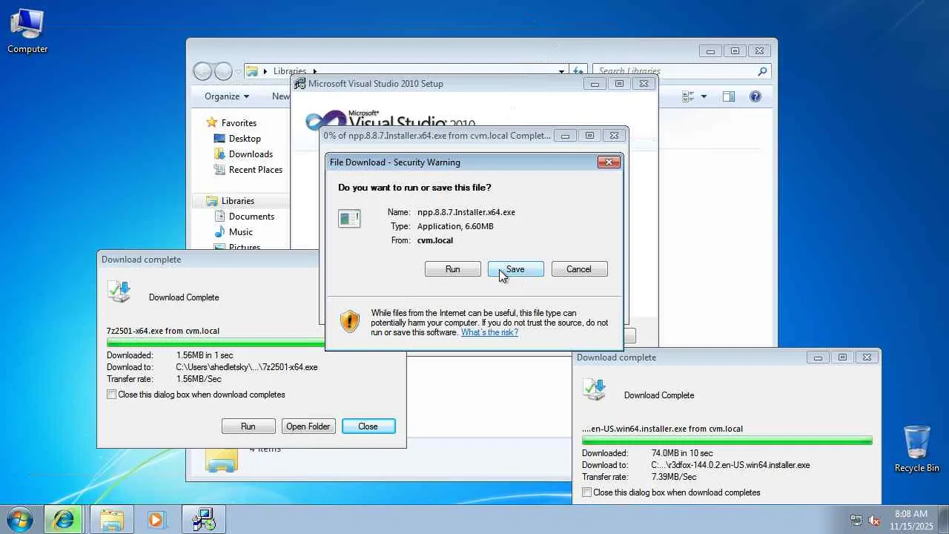
Task: Expand the address bar history dropdown in Libraries
Action: coord(561,72)
